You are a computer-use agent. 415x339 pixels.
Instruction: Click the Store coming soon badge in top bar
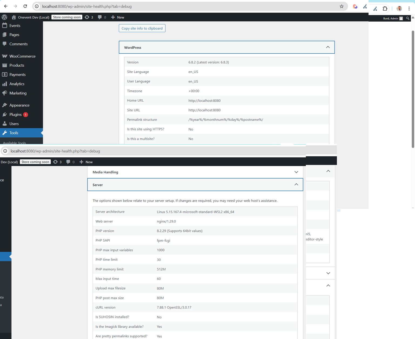point(67,17)
